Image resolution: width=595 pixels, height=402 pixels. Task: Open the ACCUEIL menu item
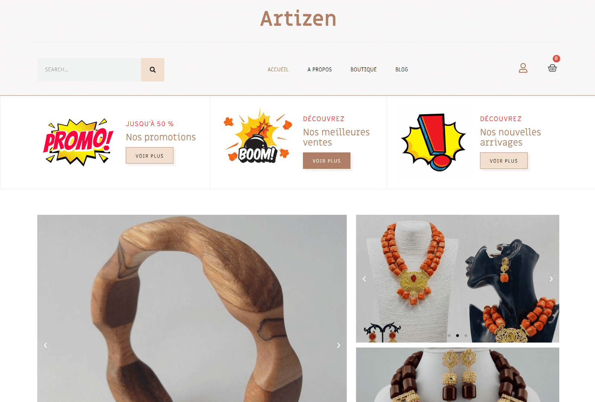[278, 69]
